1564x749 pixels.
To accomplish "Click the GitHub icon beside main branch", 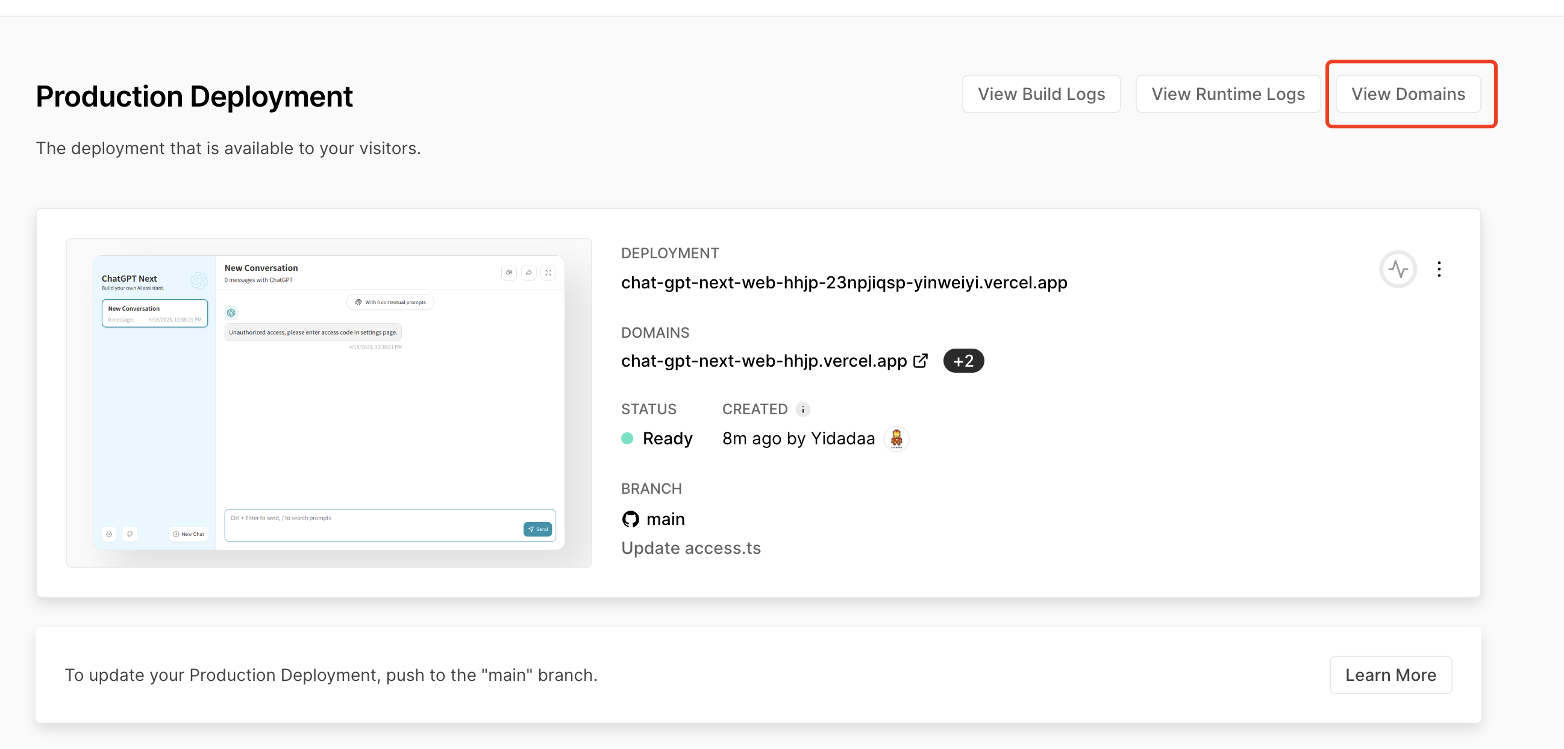I will [x=630, y=519].
